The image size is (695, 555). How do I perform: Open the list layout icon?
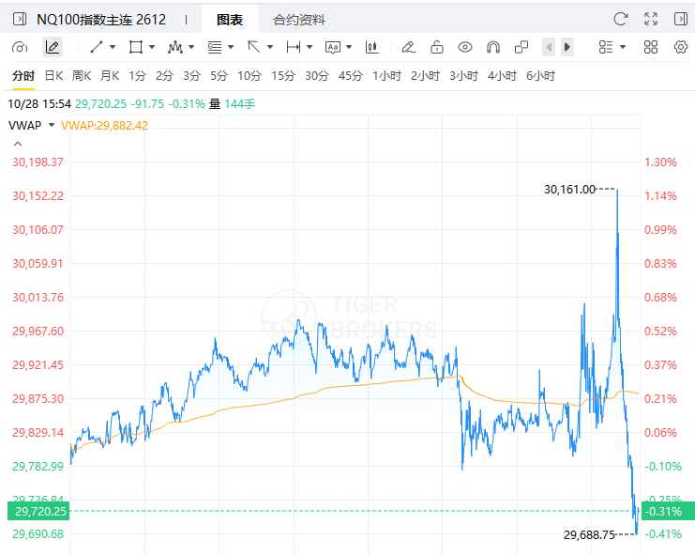click(x=606, y=47)
